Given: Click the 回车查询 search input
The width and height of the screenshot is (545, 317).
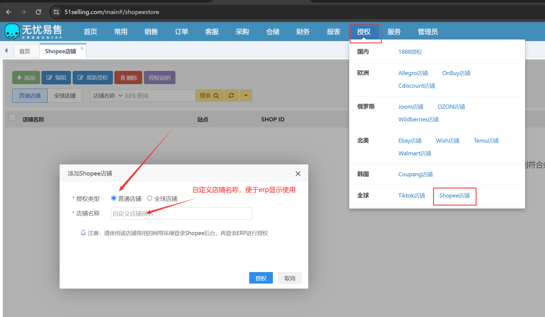Looking at the screenshot, I should 159,96.
